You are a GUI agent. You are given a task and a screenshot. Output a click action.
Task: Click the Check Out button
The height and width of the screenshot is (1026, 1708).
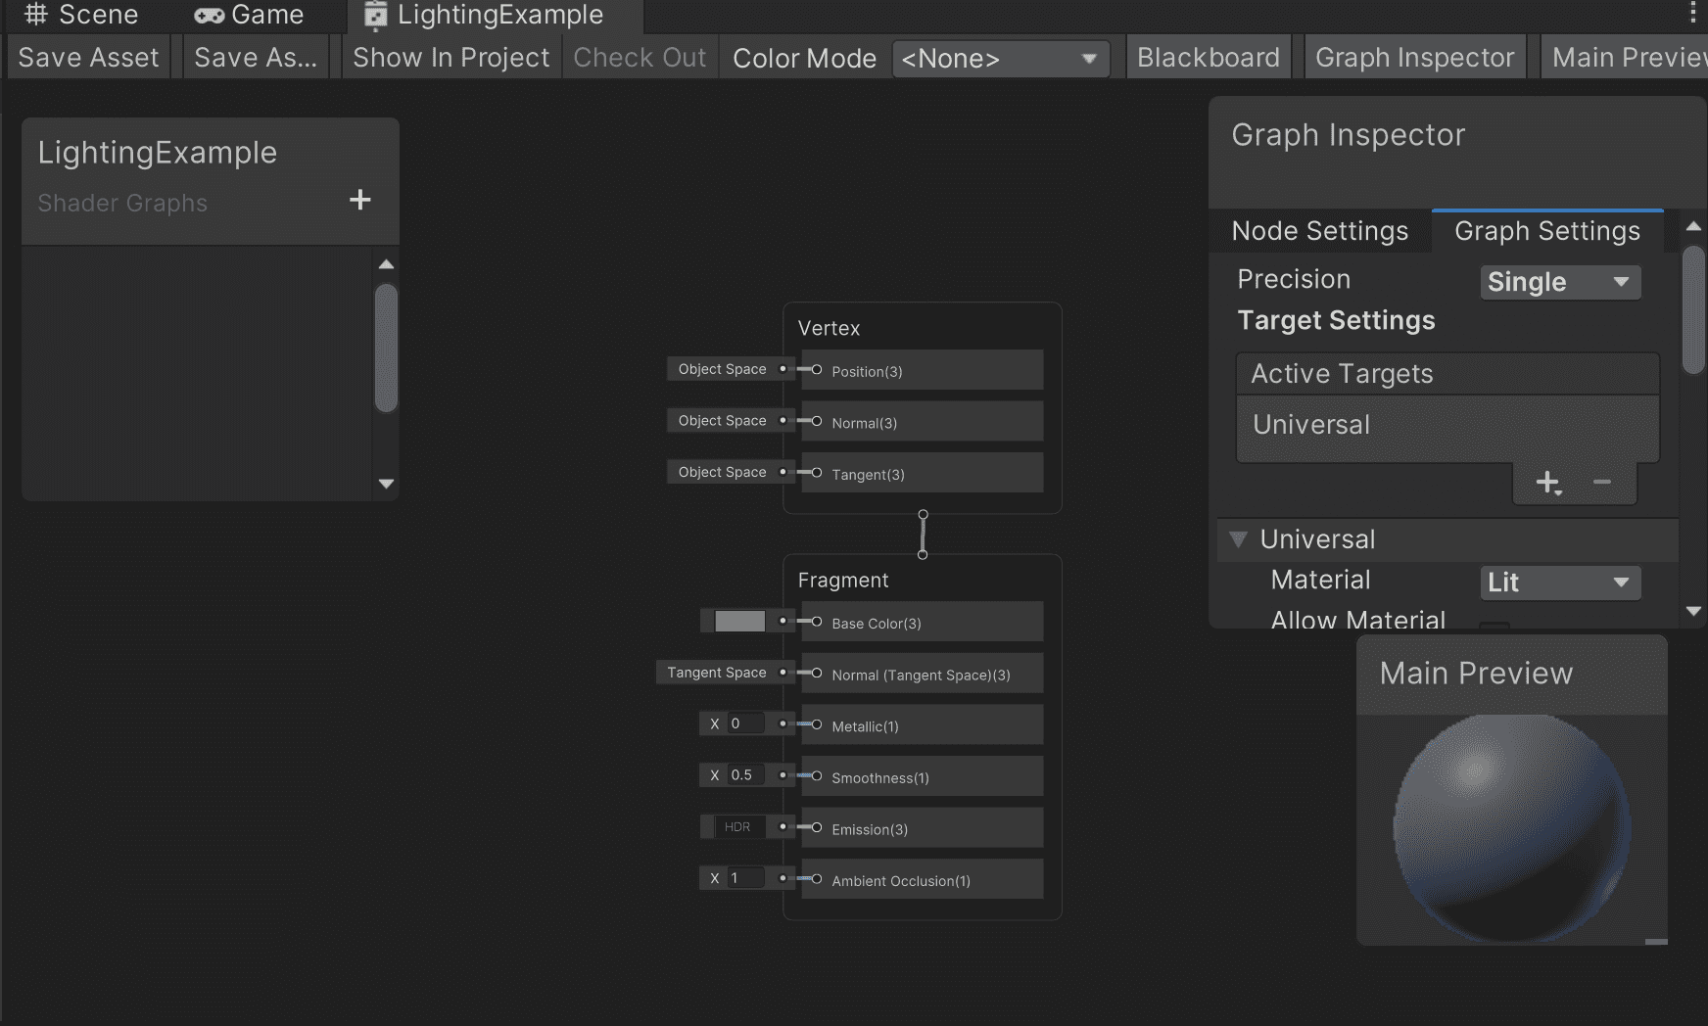tap(640, 58)
